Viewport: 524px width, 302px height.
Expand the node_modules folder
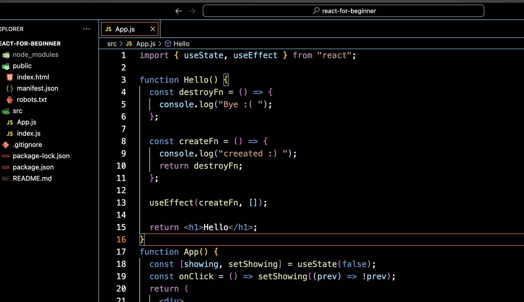(35, 55)
